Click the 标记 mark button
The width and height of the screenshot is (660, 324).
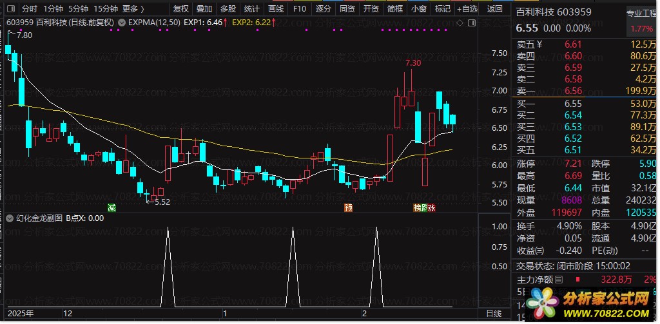pyautogui.click(x=442, y=9)
